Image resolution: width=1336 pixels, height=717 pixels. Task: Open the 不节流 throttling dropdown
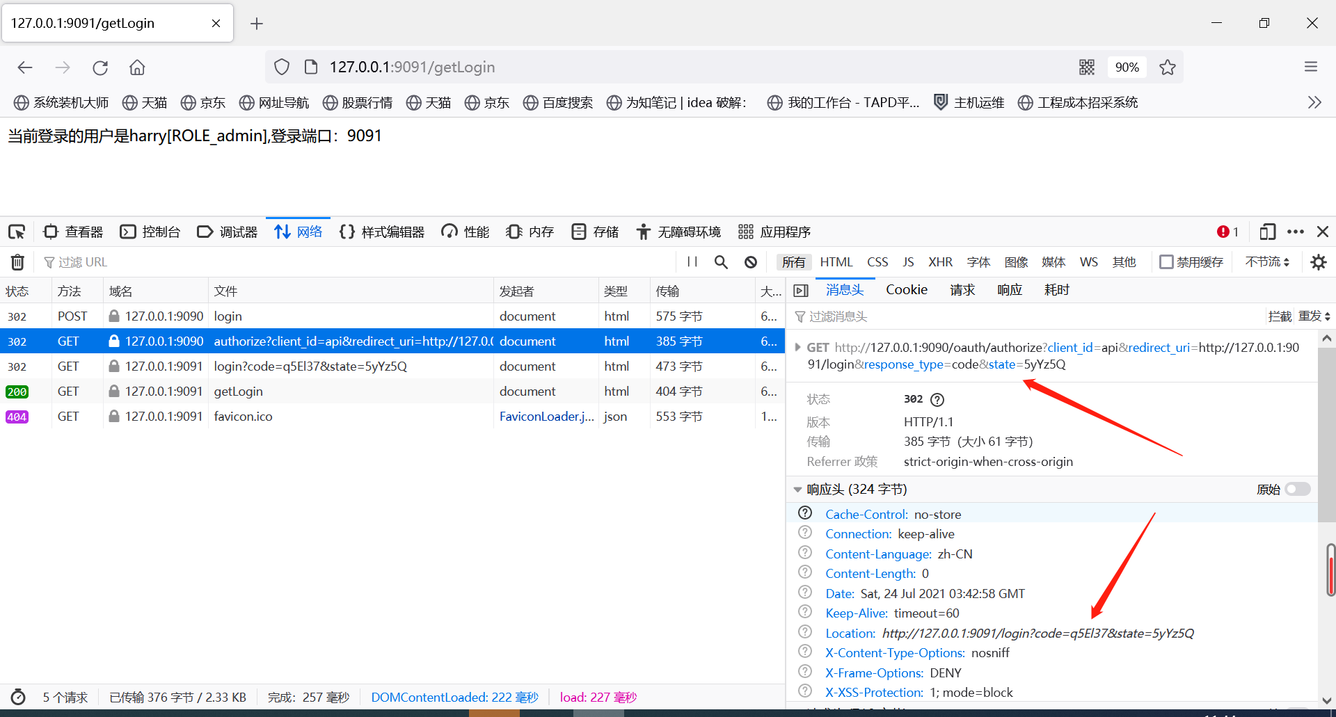pyautogui.click(x=1267, y=262)
